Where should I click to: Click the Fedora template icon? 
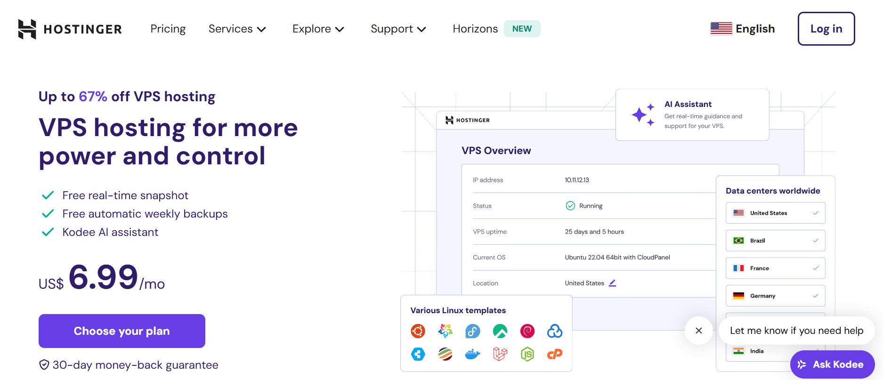tap(472, 331)
